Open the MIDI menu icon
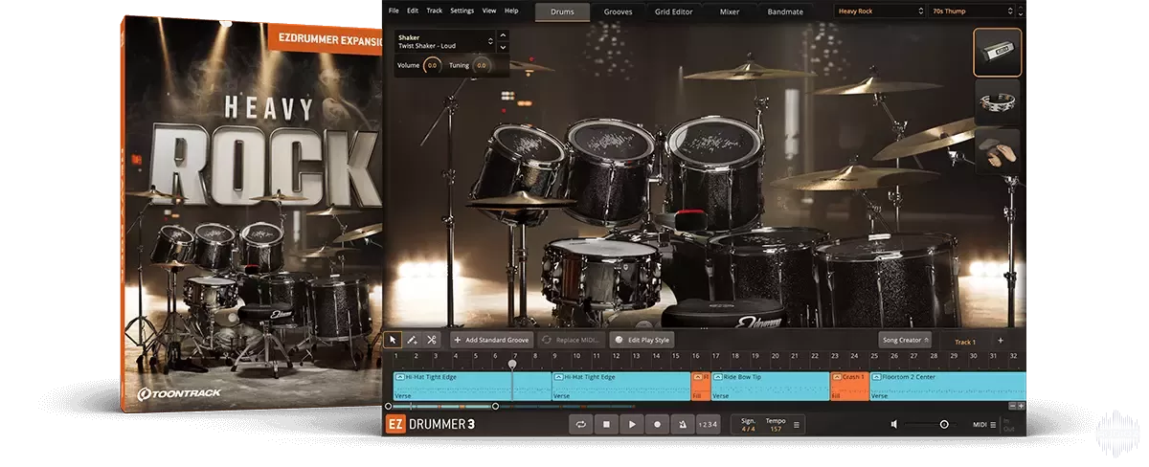1149x467 pixels. tap(993, 424)
